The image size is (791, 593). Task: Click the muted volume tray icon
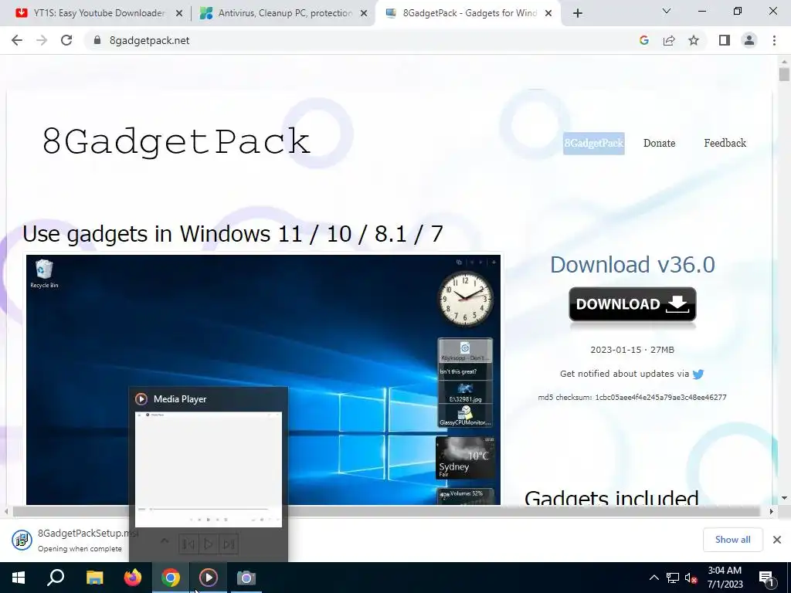tap(691, 578)
